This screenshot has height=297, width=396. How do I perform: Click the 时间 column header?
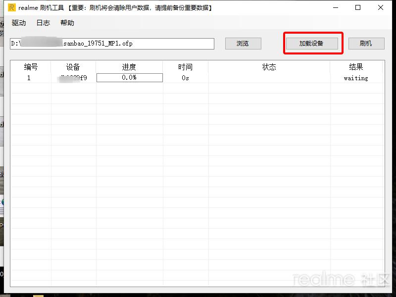point(185,67)
